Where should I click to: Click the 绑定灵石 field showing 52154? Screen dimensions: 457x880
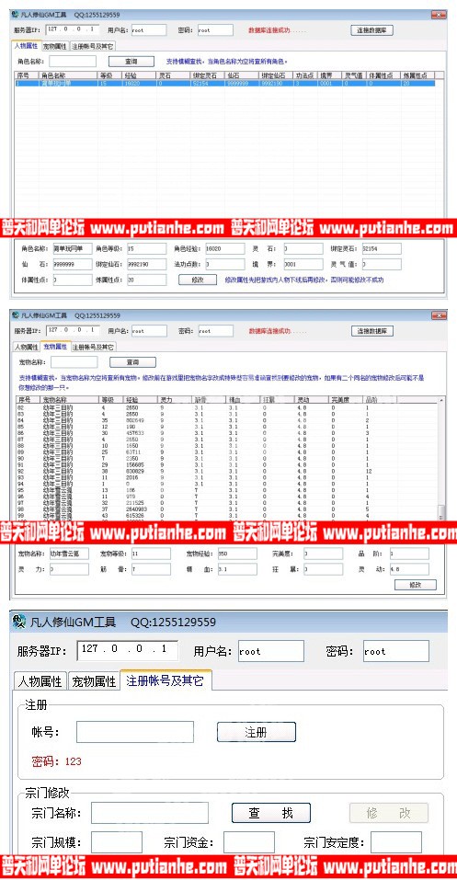click(382, 248)
